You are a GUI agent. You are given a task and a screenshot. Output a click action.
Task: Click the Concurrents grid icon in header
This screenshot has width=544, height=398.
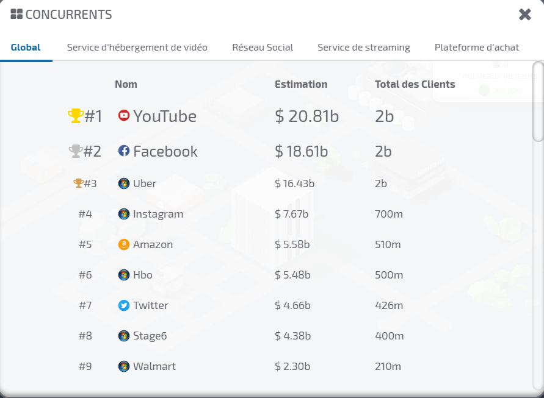point(16,14)
